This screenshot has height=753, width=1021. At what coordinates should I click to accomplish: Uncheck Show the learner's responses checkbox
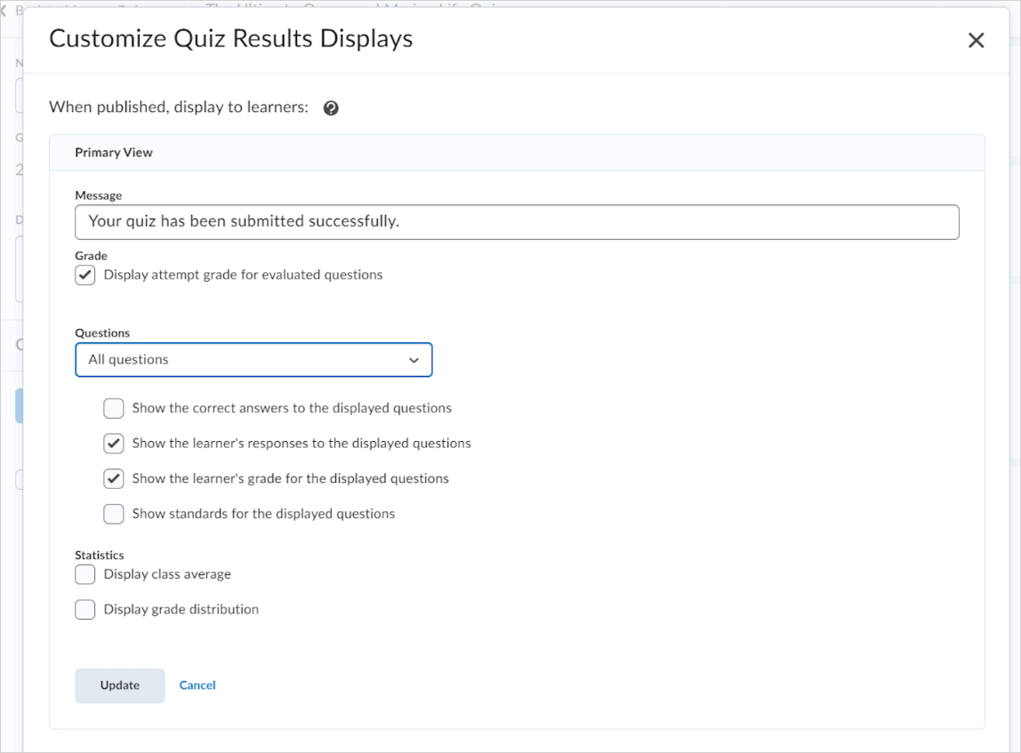point(113,444)
